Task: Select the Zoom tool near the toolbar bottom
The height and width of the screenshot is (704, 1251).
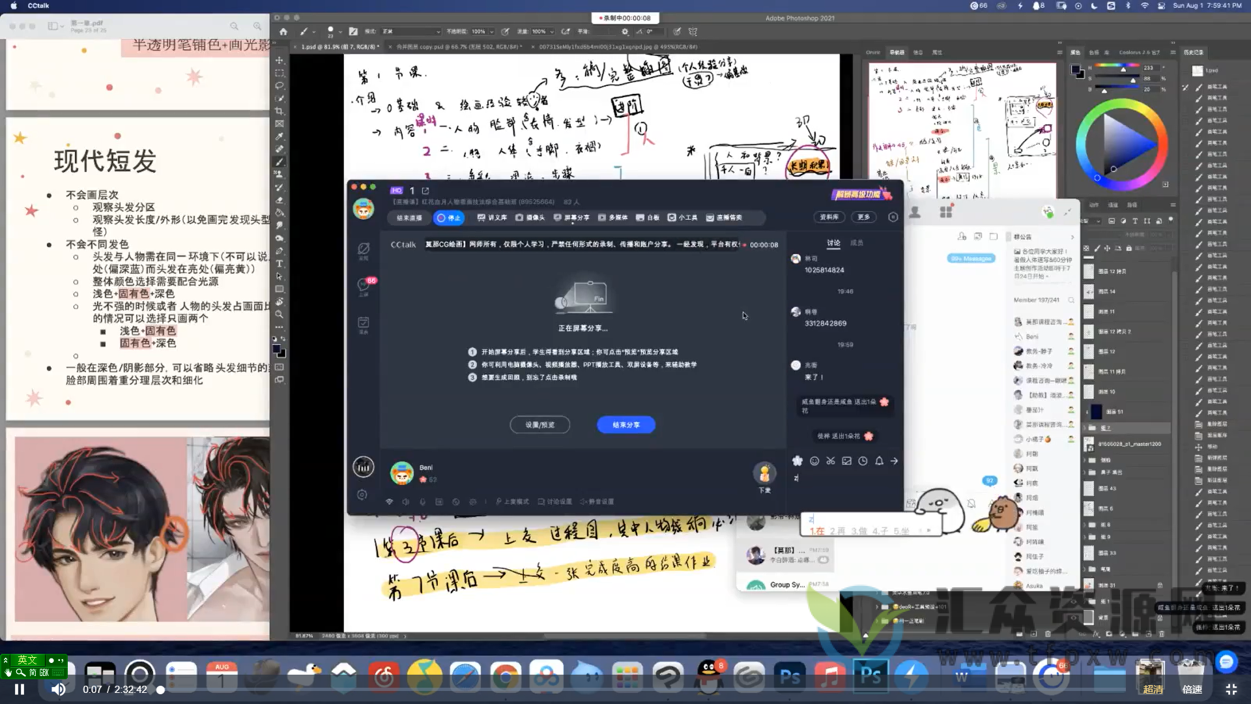Action: (280, 314)
